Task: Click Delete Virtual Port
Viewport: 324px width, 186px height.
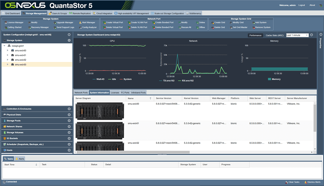Action: click(113, 27)
